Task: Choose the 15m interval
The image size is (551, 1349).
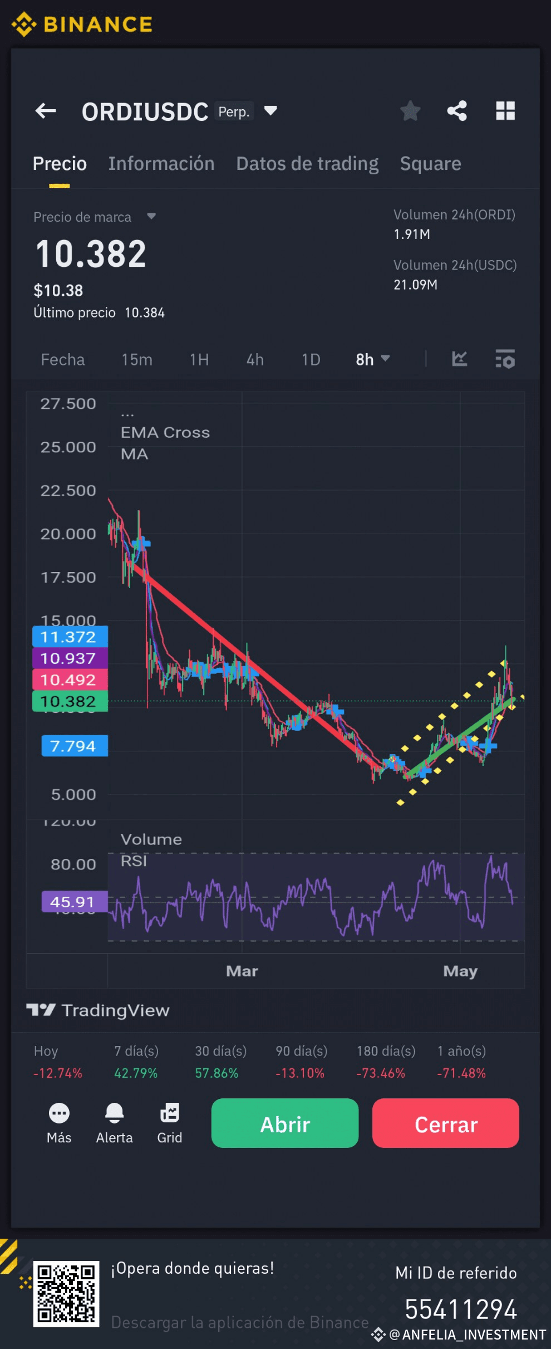Action: (x=137, y=360)
